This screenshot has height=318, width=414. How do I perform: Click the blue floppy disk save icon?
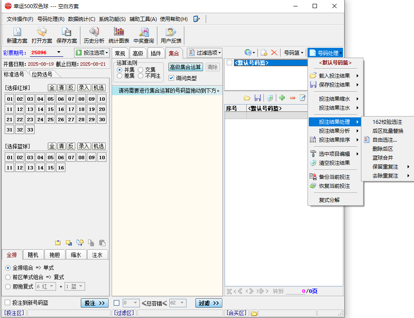coord(257,98)
